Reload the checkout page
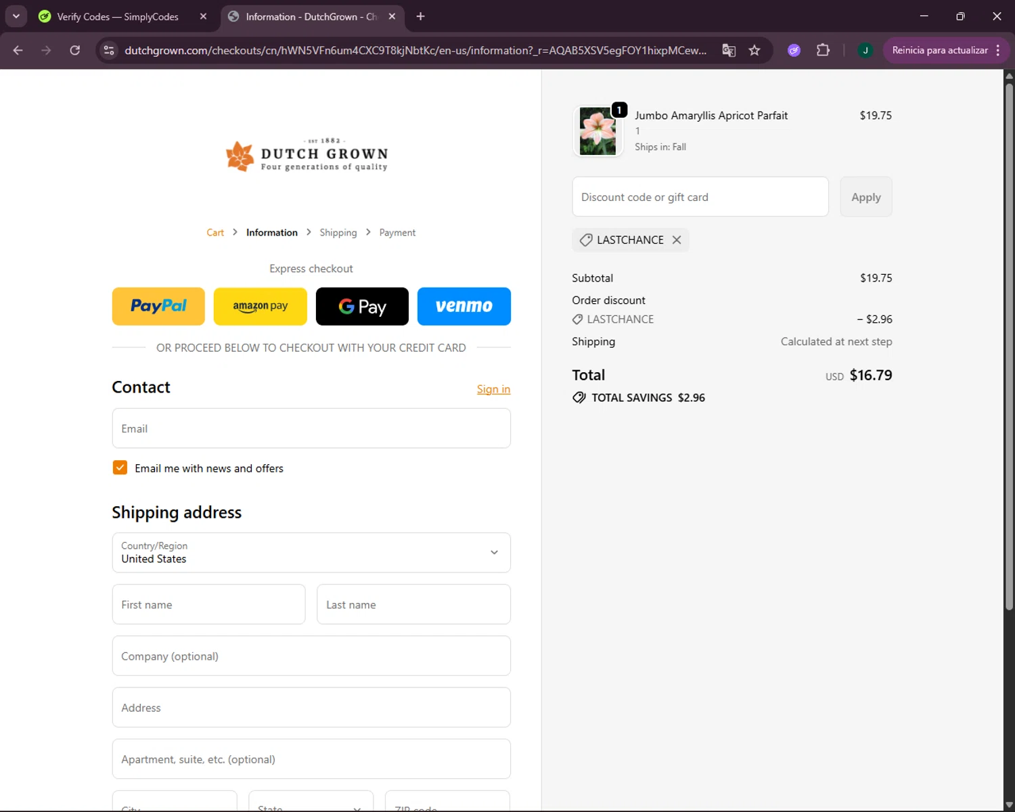 (75, 50)
